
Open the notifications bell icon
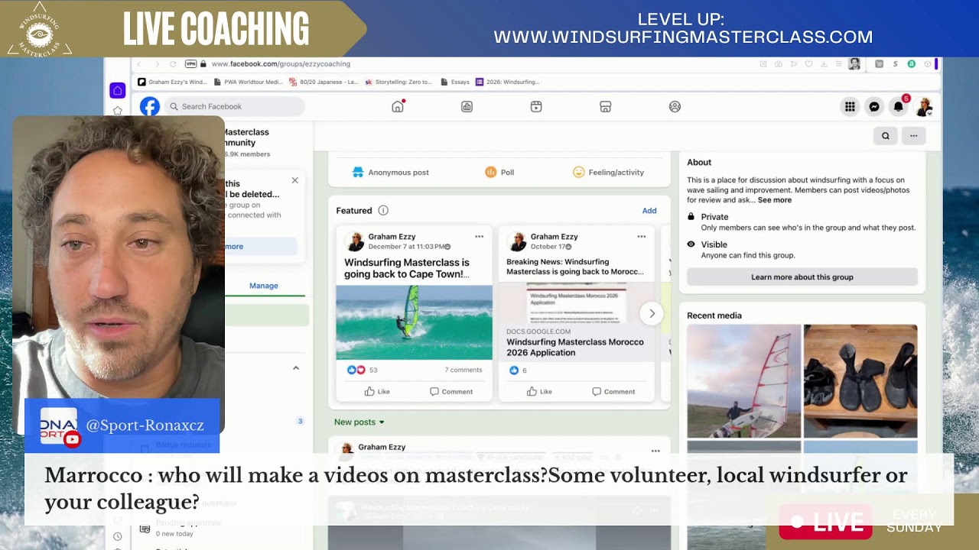click(899, 107)
